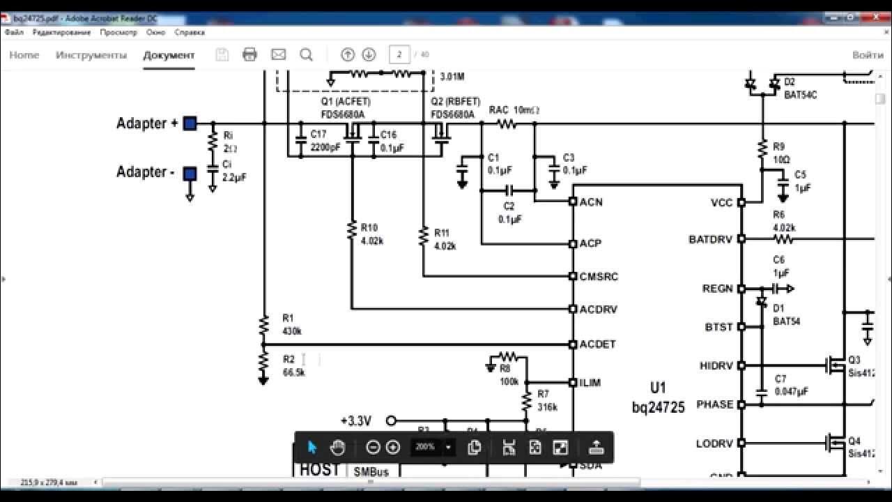Go to previous page arrow icon
Image resolution: width=892 pixels, height=502 pixels.
(x=348, y=54)
